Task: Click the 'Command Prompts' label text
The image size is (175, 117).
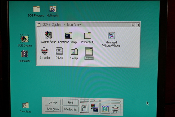Action: click(x=68, y=42)
